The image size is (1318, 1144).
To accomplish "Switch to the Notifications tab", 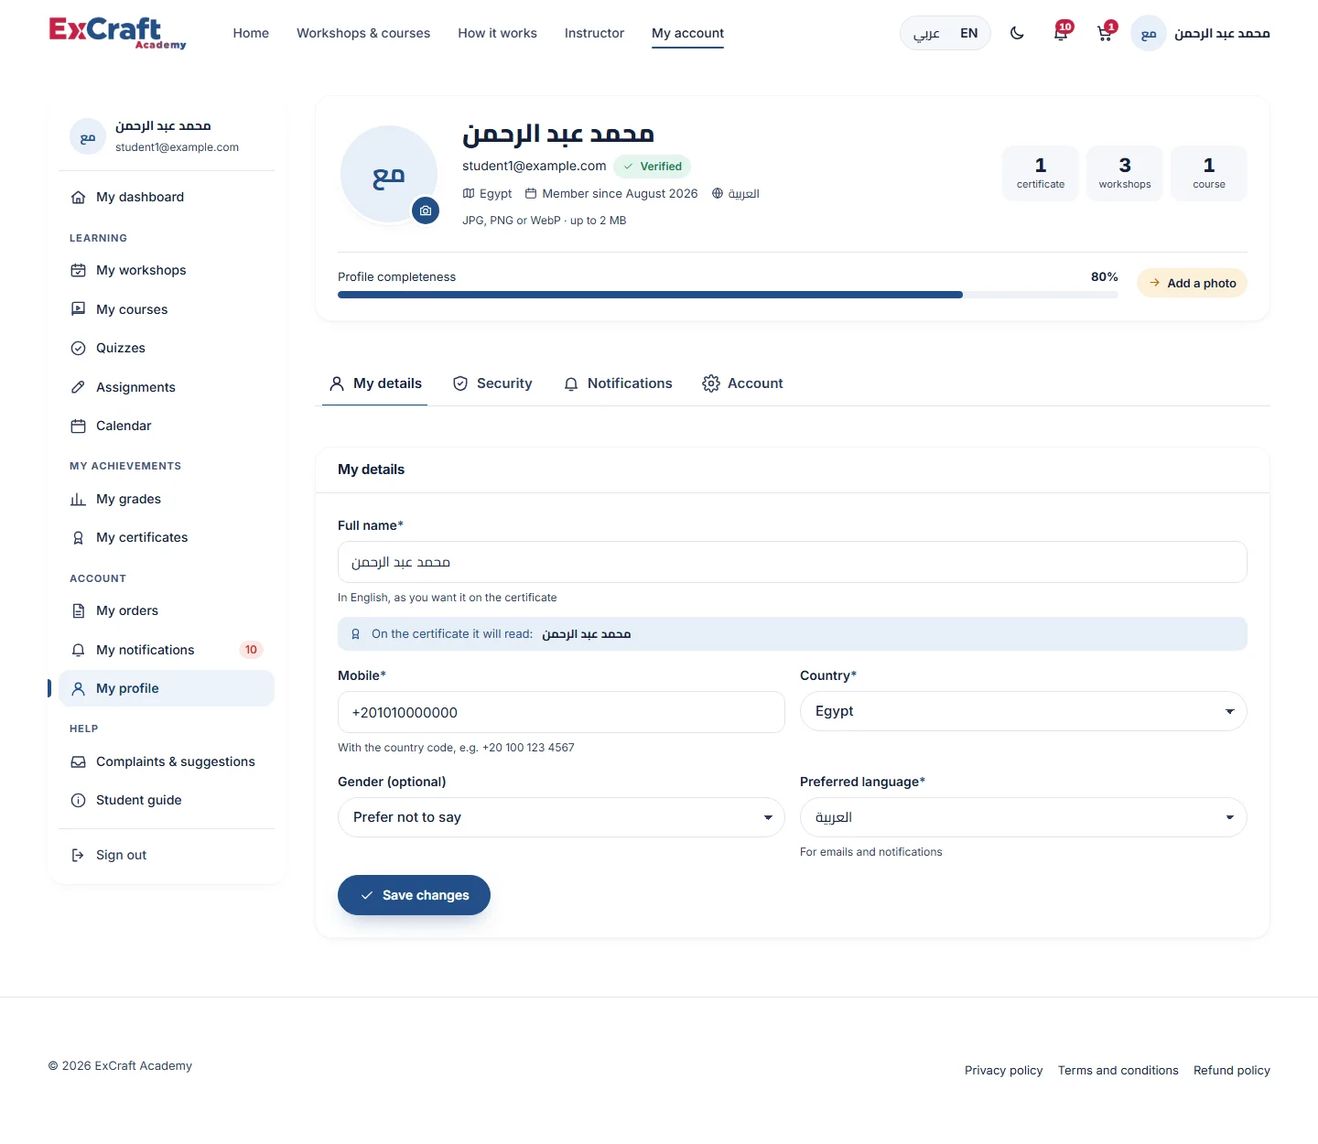I will point(618,383).
